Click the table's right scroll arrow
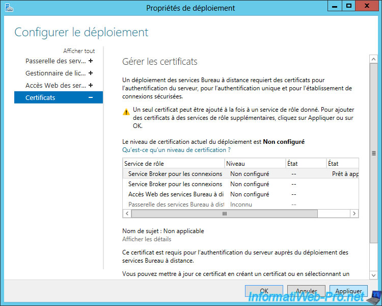 pyautogui.click(x=354, y=214)
